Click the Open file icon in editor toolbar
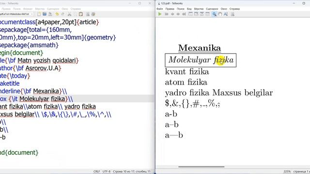 (45, 14)
